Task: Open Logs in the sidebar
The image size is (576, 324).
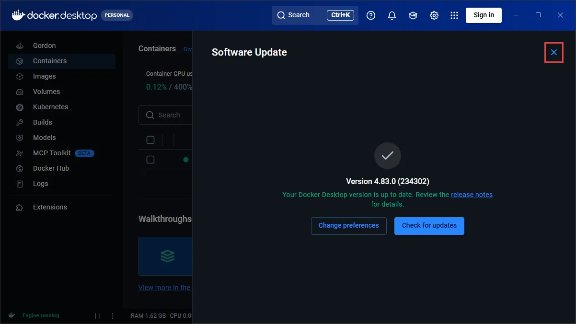Action: (x=62, y=184)
